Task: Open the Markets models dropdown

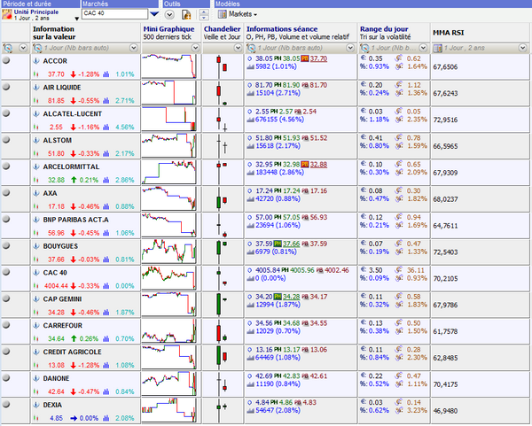Action: pyautogui.click(x=255, y=15)
